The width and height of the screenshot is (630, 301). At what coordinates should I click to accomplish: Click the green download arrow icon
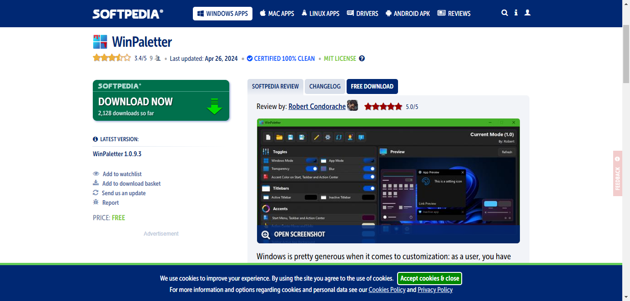point(214,106)
